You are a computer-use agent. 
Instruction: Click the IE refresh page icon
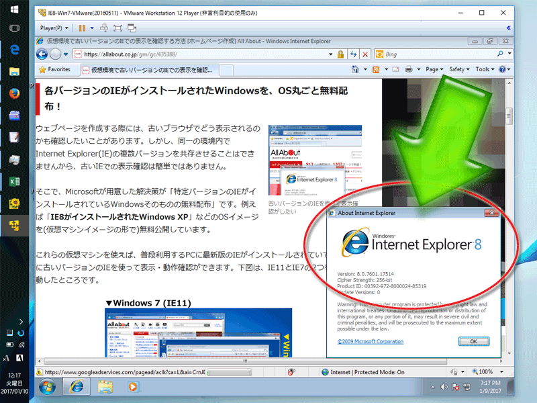(353, 54)
